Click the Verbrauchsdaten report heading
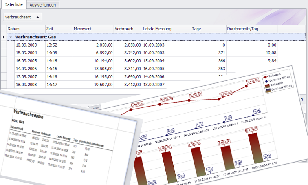Screen dimensions: 308x185 [29, 114]
